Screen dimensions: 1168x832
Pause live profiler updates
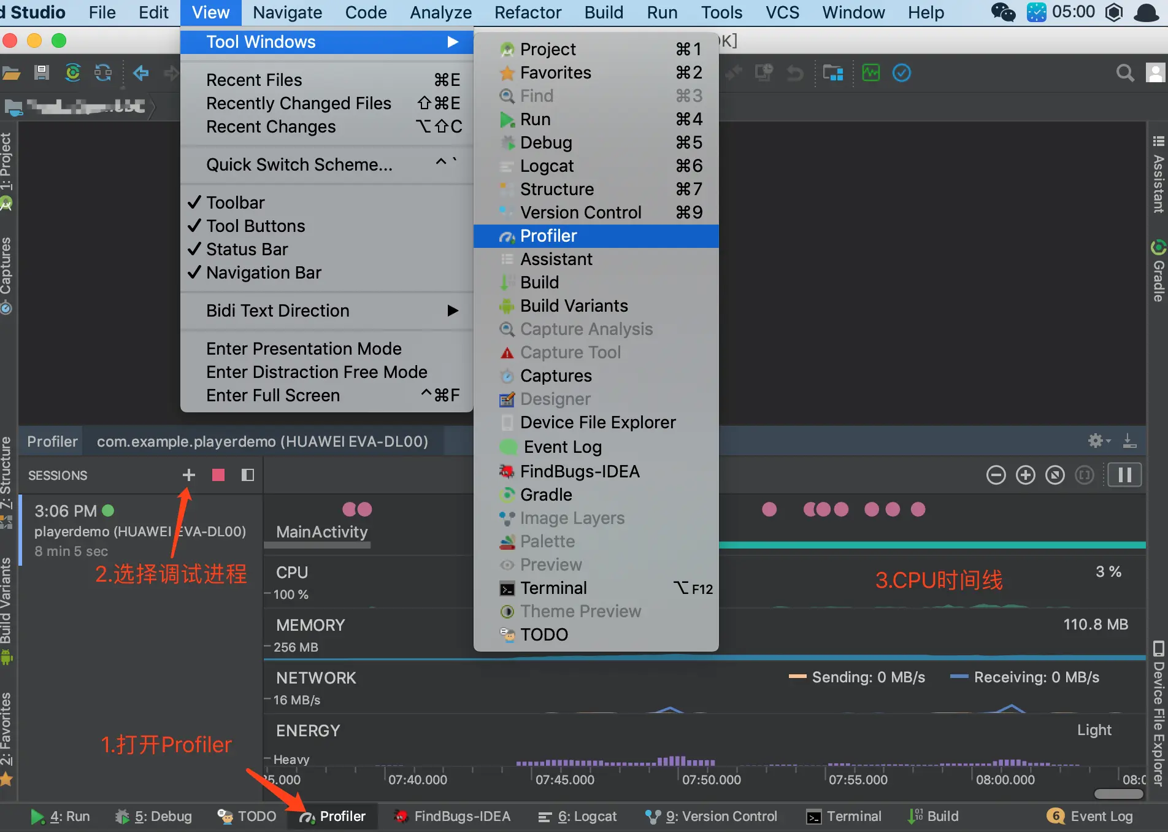coord(1125,475)
